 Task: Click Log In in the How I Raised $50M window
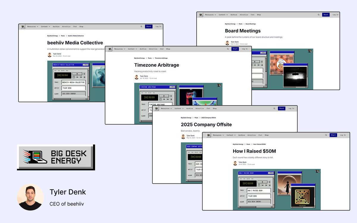[343, 135]
